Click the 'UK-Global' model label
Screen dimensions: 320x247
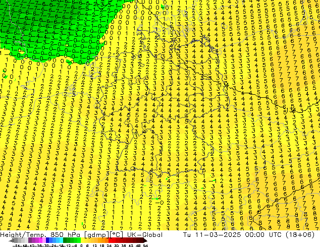click(x=145, y=235)
